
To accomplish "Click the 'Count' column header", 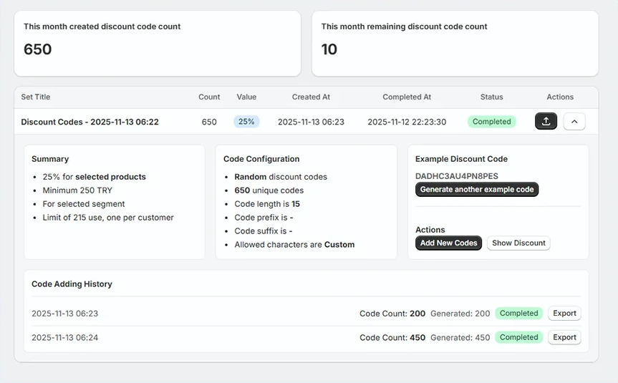I will point(209,97).
